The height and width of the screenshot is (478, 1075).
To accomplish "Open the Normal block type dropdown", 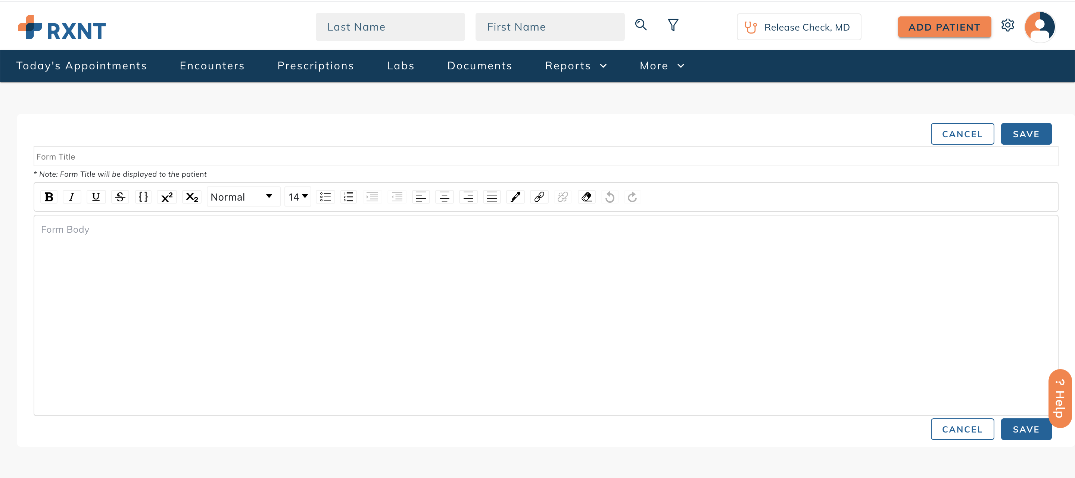I will click(x=243, y=197).
